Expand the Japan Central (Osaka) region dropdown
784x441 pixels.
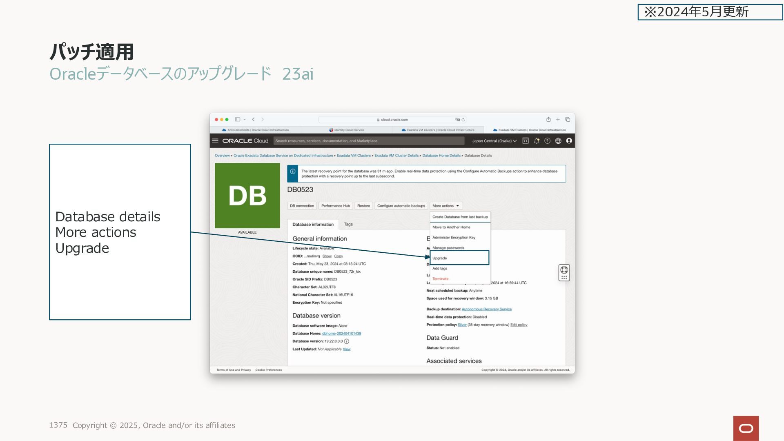point(494,141)
